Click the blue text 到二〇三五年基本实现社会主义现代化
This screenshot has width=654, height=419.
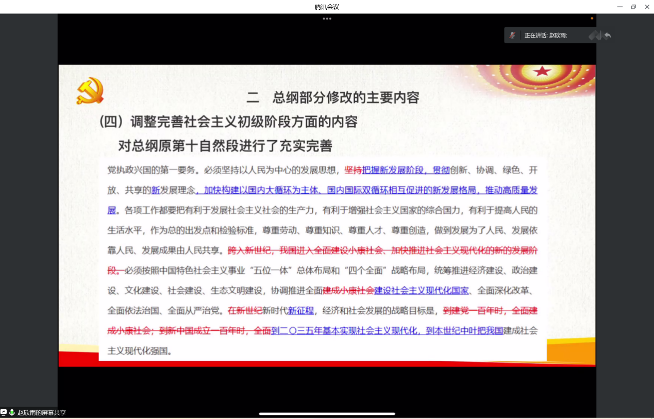point(345,331)
